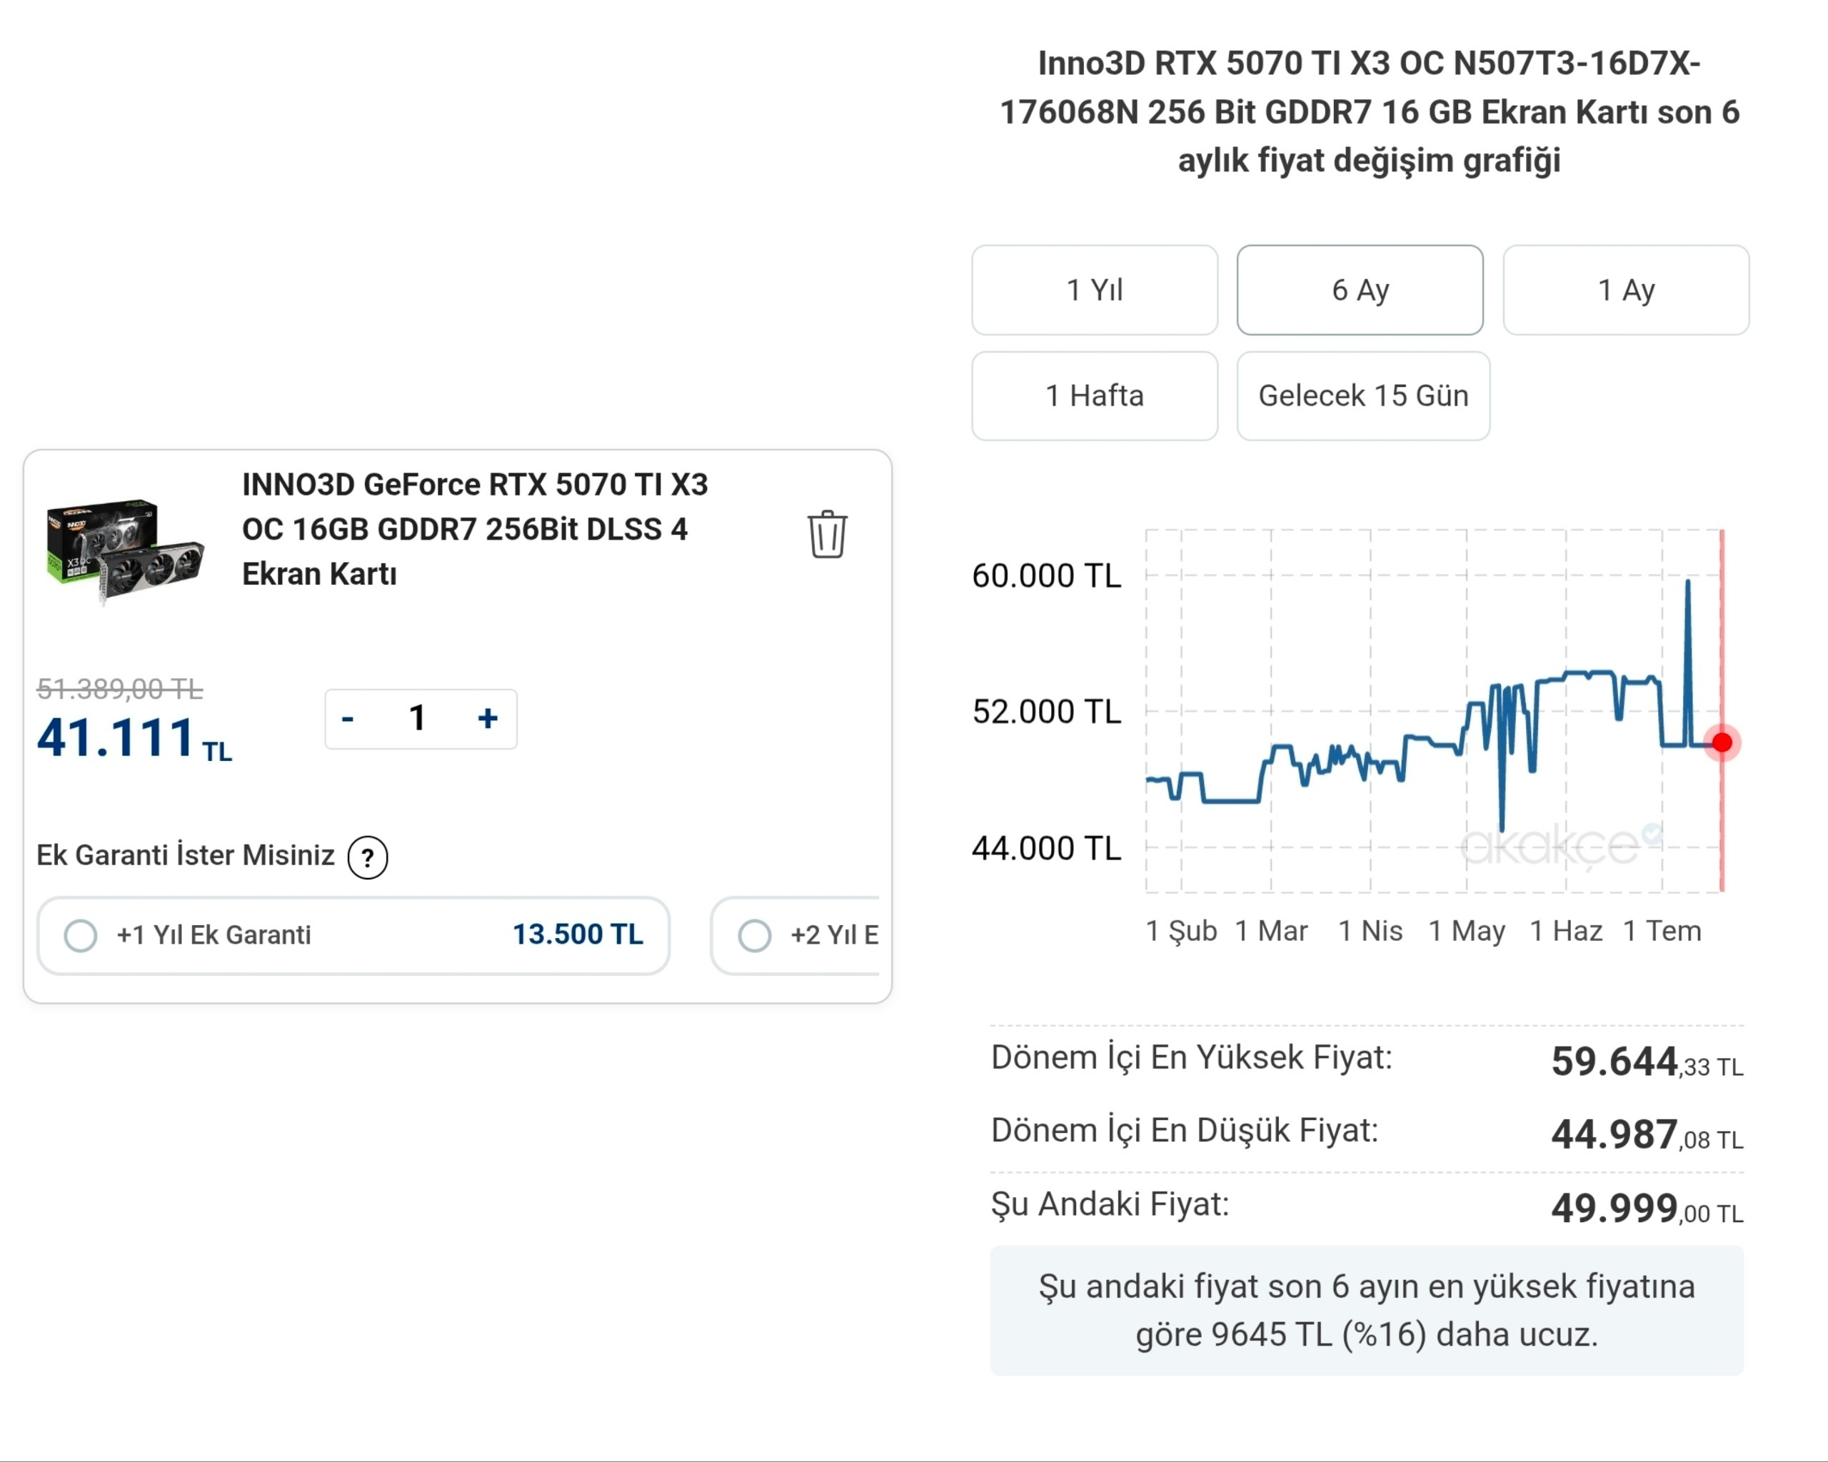
Task: Select the +1 Yıl Ek Garanti radio option
Action: tap(81, 936)
